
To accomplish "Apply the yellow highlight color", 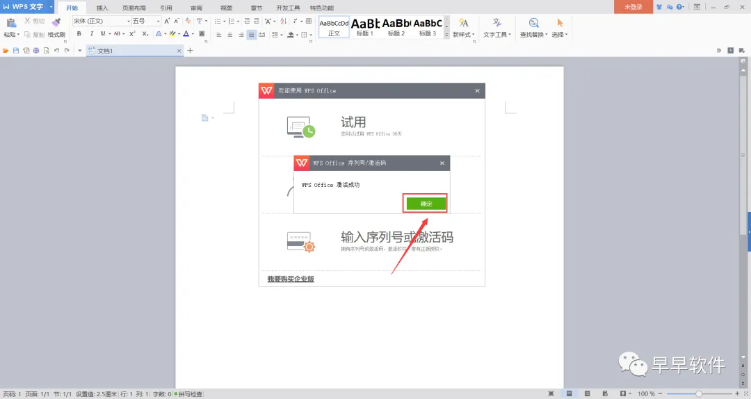I will click(x=172, y=34).
